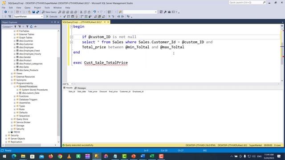
Task: Click the New Query toolbar button
Action: click(49, 12)
